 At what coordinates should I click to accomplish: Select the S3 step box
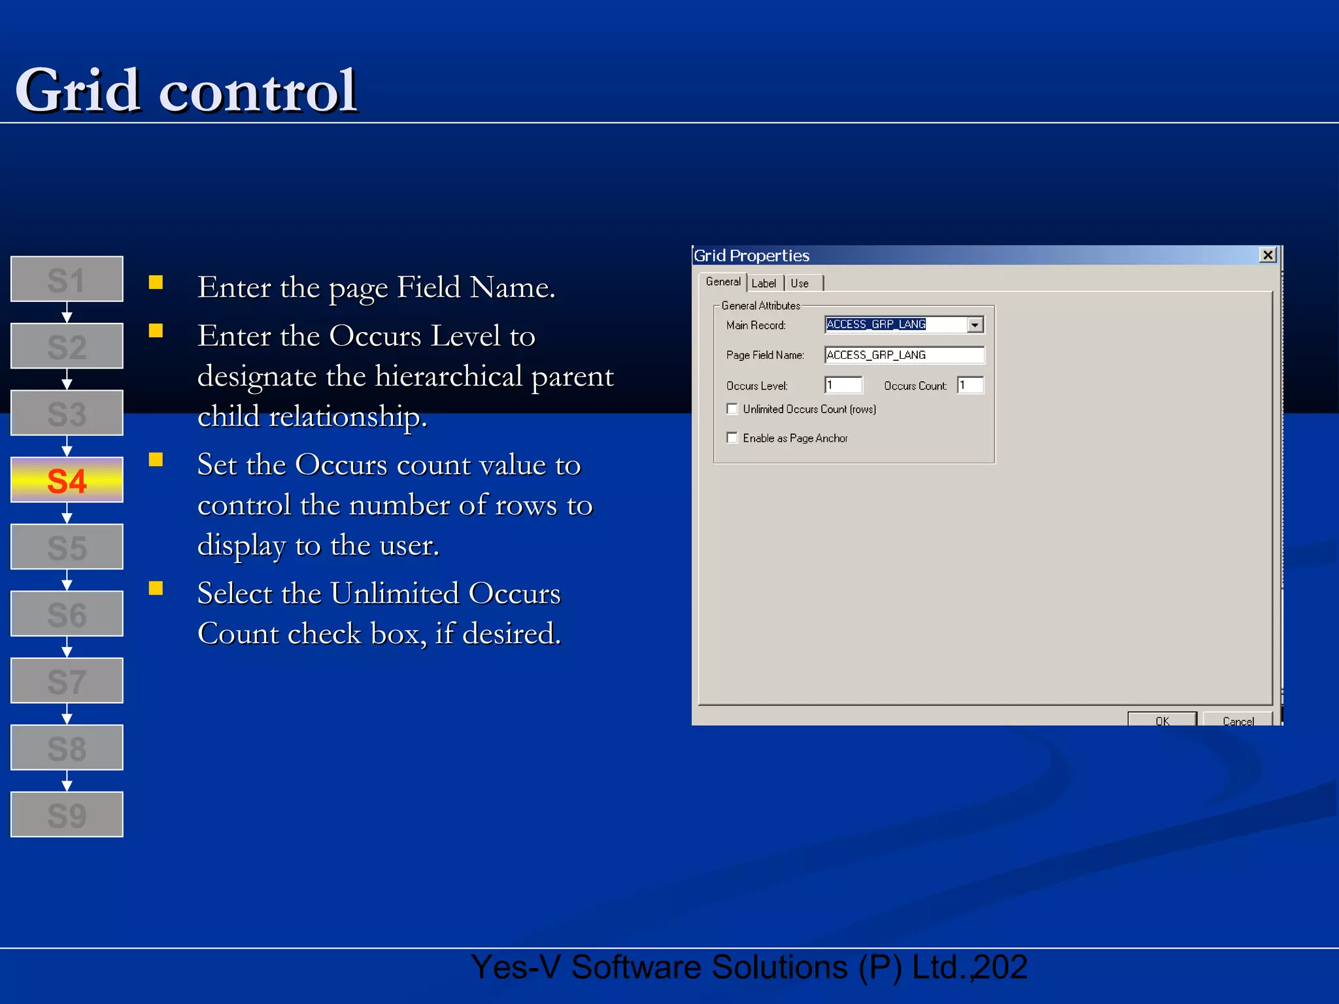pyautogui.click(x=67, y=414)
